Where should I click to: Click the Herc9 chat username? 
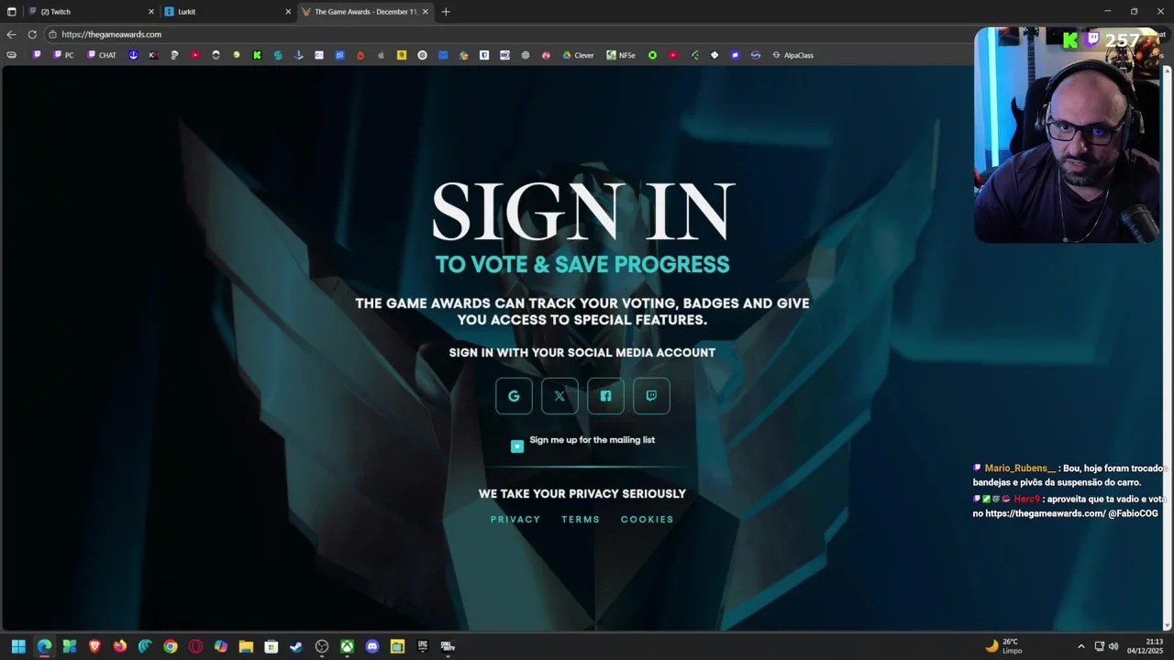coord(1027,500)
